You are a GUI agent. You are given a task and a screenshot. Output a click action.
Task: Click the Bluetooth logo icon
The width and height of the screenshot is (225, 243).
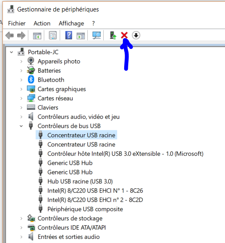tap(31, 80)
